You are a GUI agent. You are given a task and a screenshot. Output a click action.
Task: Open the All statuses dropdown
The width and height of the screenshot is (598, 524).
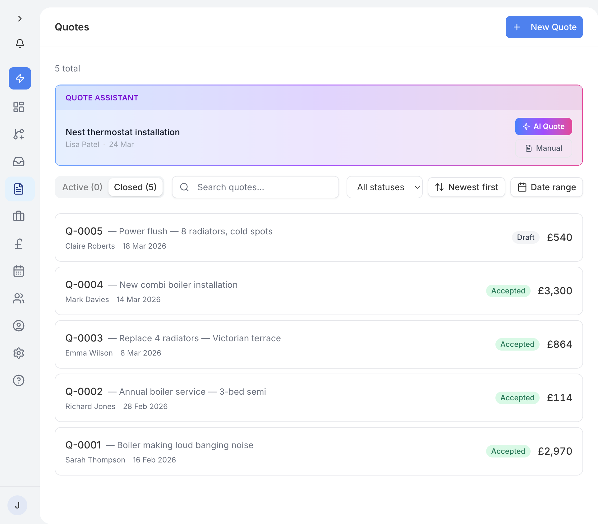(x=384, y=187)
